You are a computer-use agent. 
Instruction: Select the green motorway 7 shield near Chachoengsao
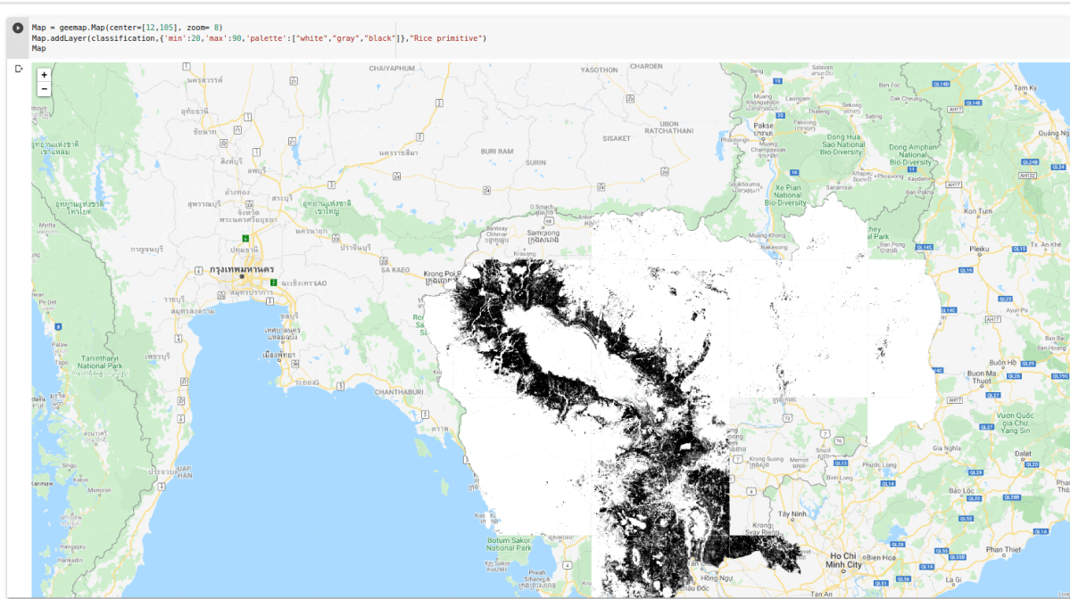click(274, 283)
